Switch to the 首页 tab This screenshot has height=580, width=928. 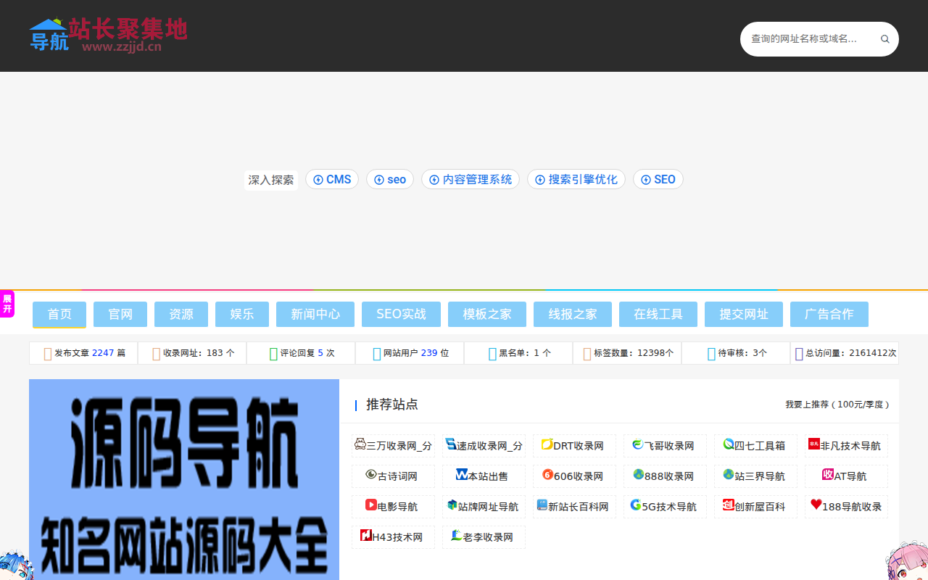[59, 314]
